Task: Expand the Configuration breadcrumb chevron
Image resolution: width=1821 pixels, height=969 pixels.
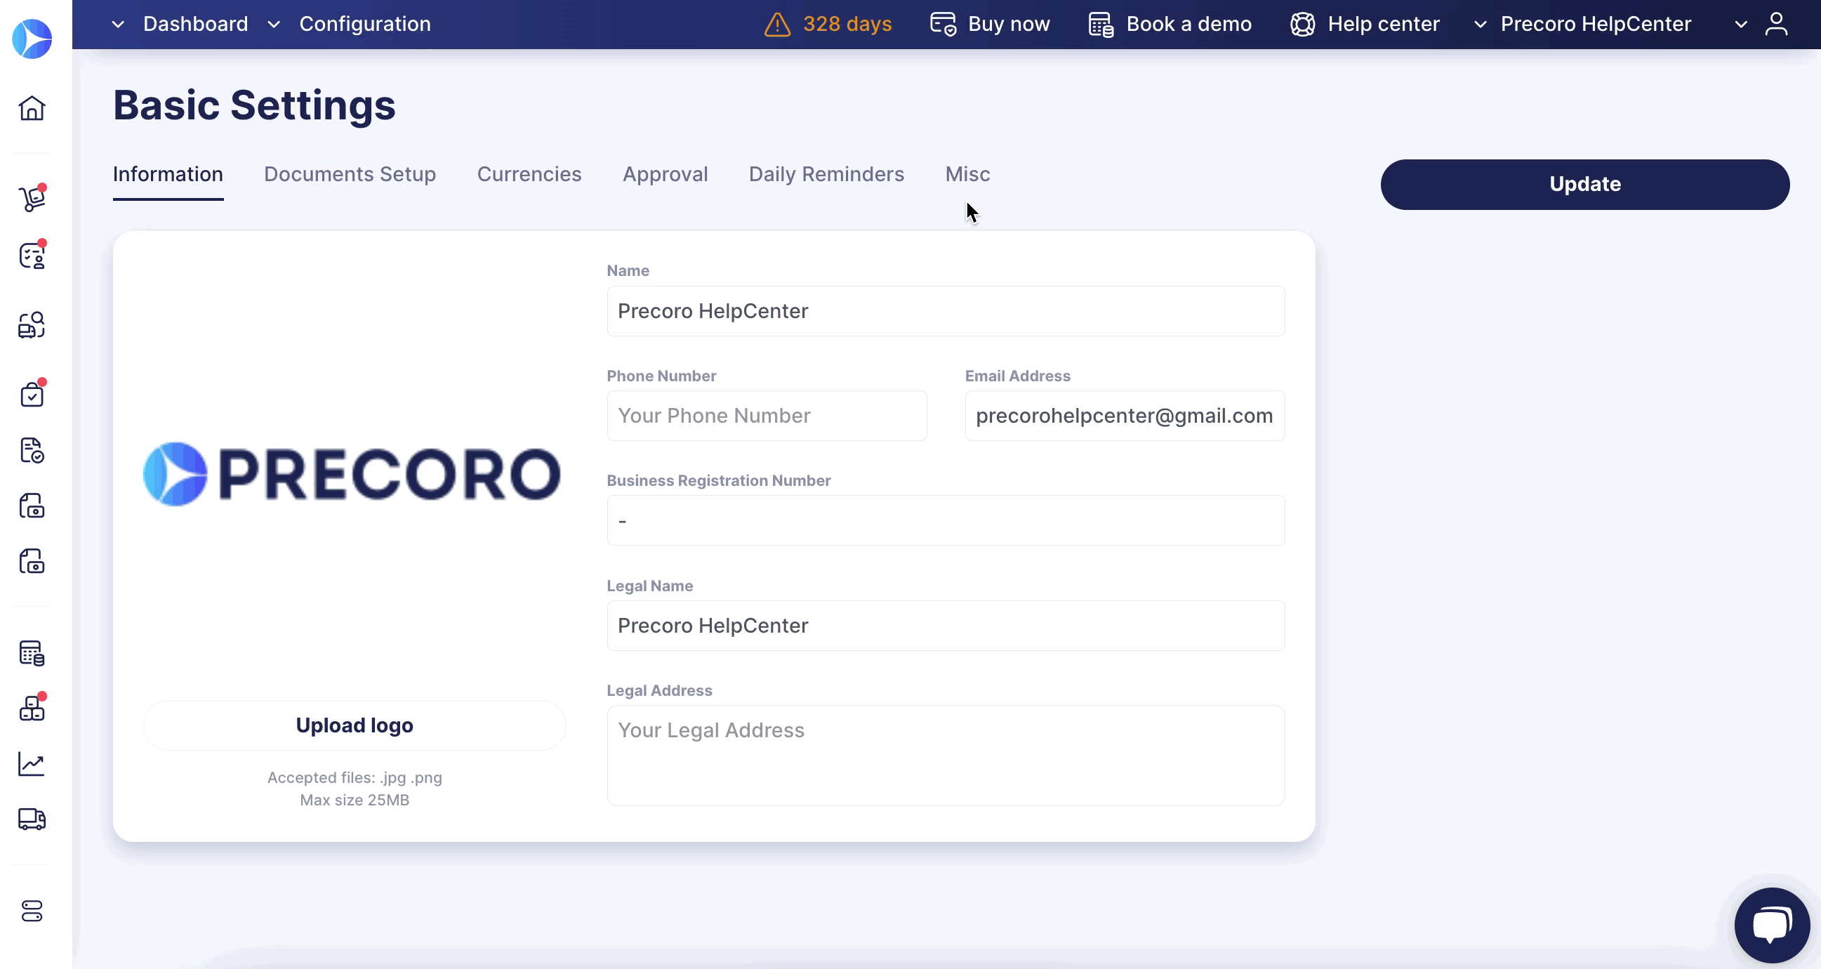Action: (274, 25)
